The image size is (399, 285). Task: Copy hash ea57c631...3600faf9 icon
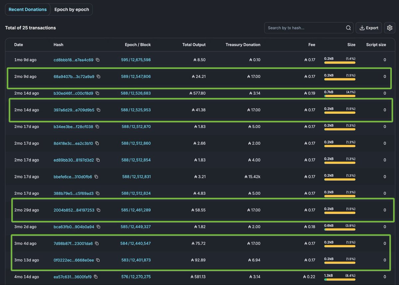96,277
